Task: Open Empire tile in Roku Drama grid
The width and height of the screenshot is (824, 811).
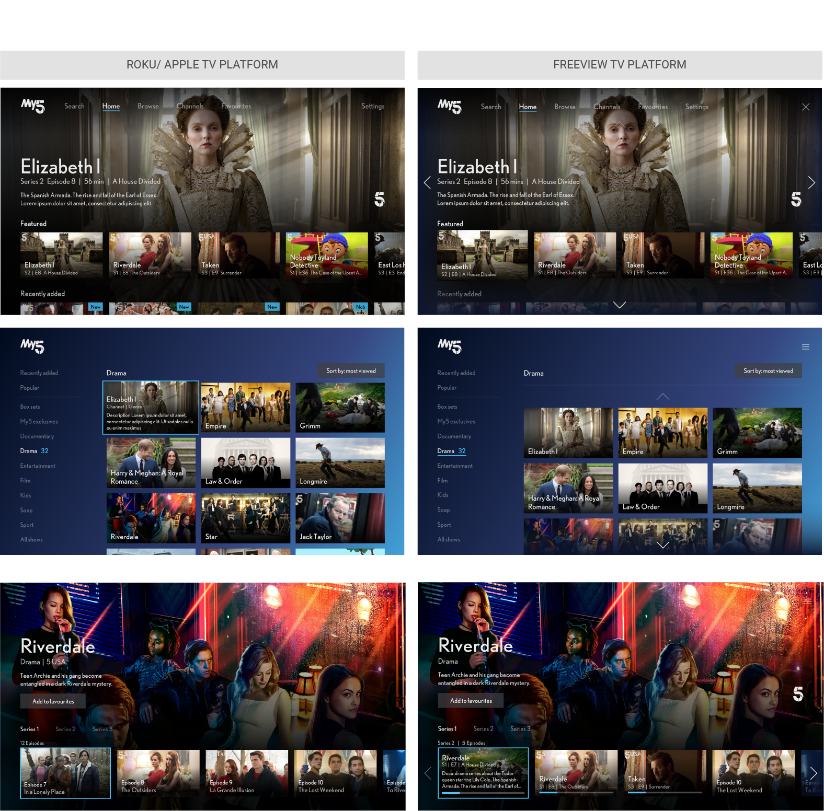Action: (x=246, y=408)
